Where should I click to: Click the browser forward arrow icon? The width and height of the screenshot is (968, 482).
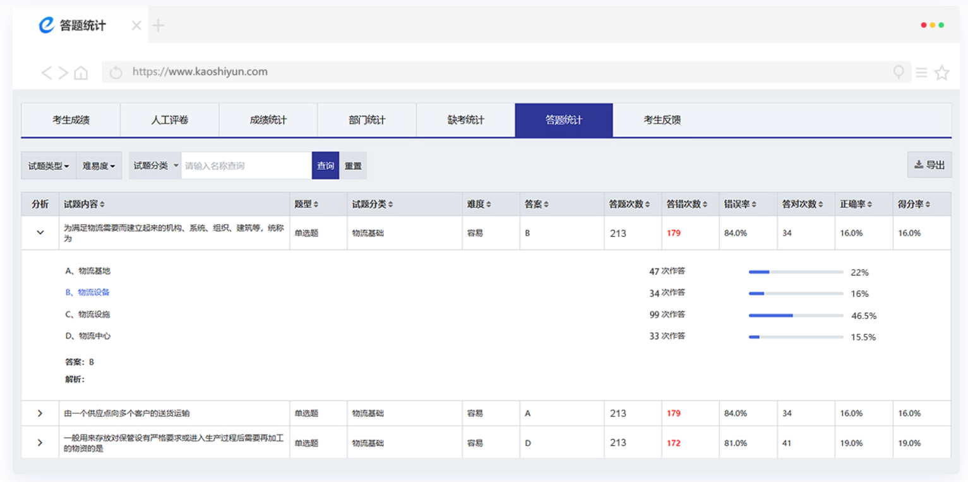tap(63, 73)
